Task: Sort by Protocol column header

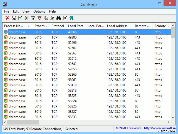Action: [x=58, y=26]
